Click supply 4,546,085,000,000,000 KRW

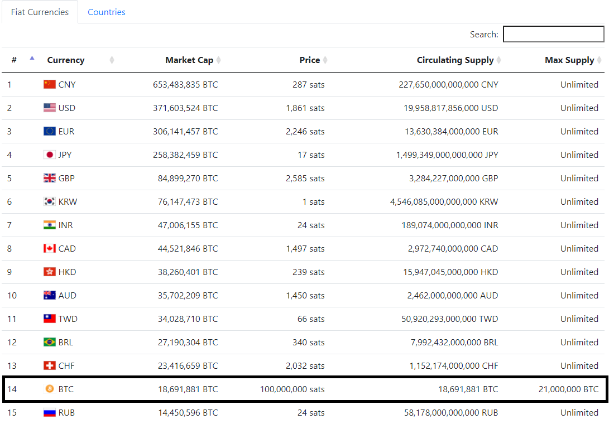pyautogui.click(x=444, y=201)
